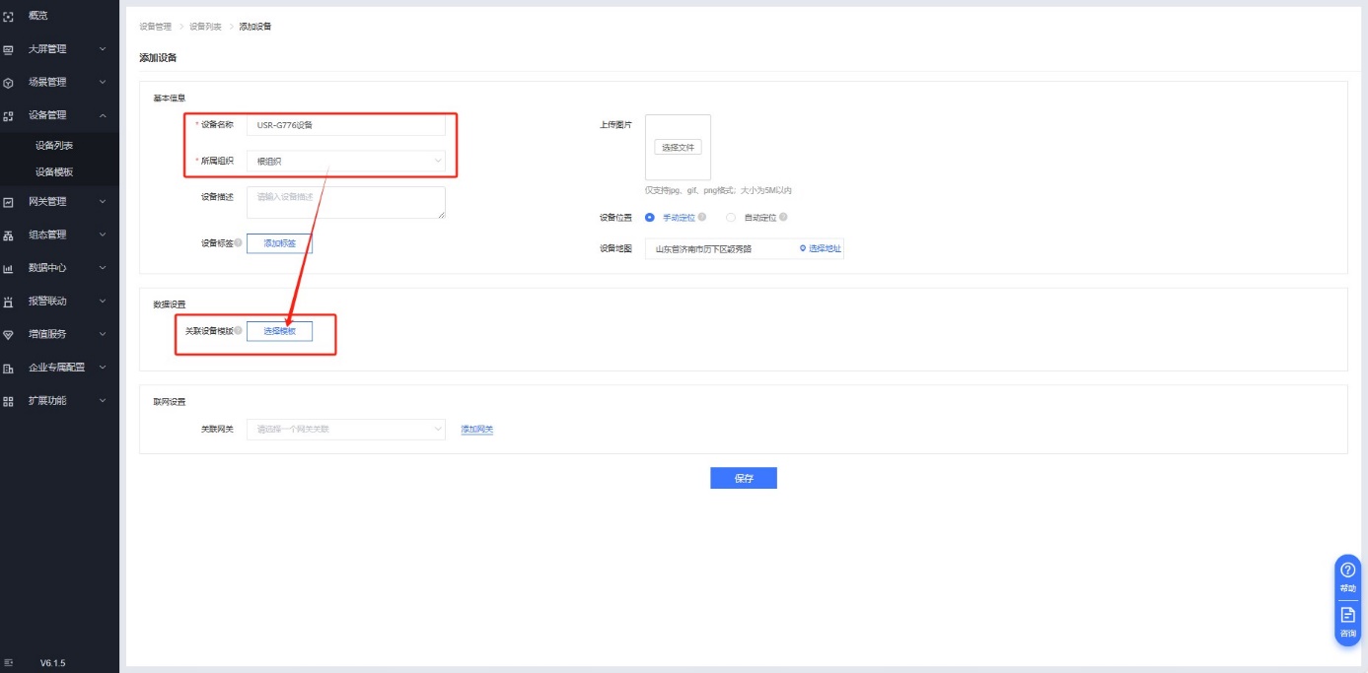Open the 关联网关 dropdown

[345, 430]
